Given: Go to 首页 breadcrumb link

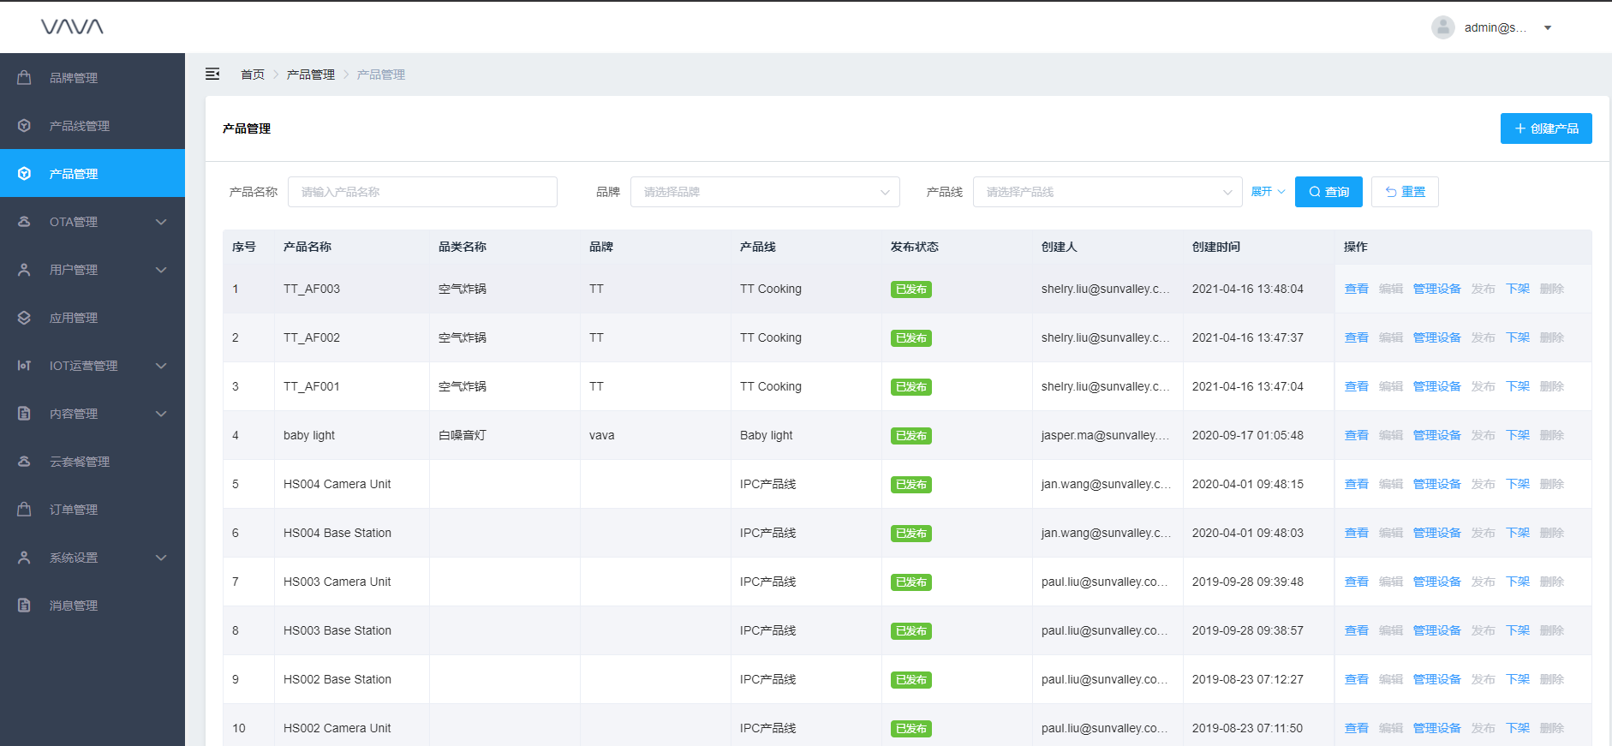Looking at the screenshot, I should [253, 75].
